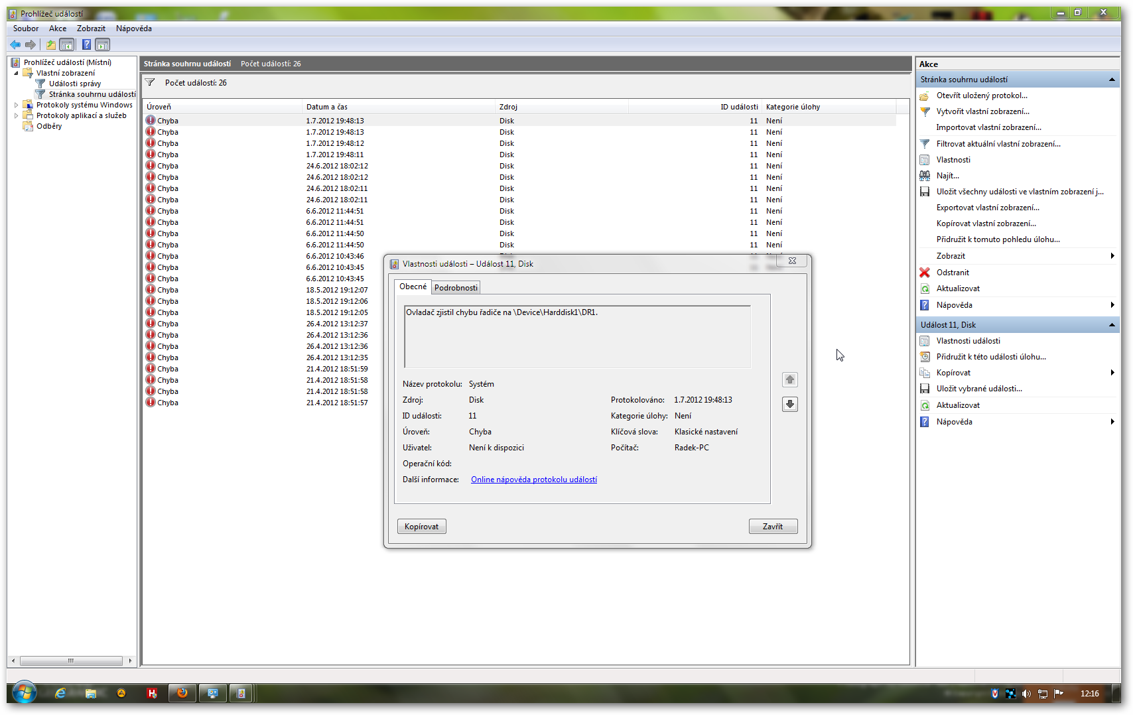Open the Windows Start orb
This screenshot has height=715, width=1133.
pos(25,693)
